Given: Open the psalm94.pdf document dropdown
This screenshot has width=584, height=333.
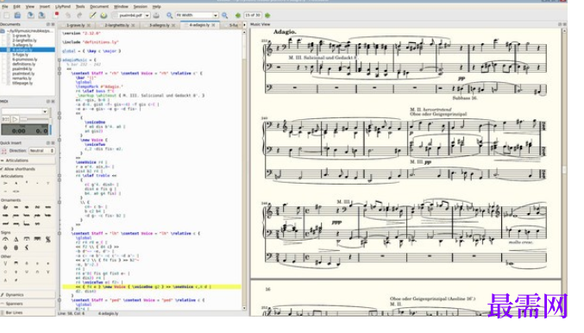Looking at the screenshot, I should point(148,16).
